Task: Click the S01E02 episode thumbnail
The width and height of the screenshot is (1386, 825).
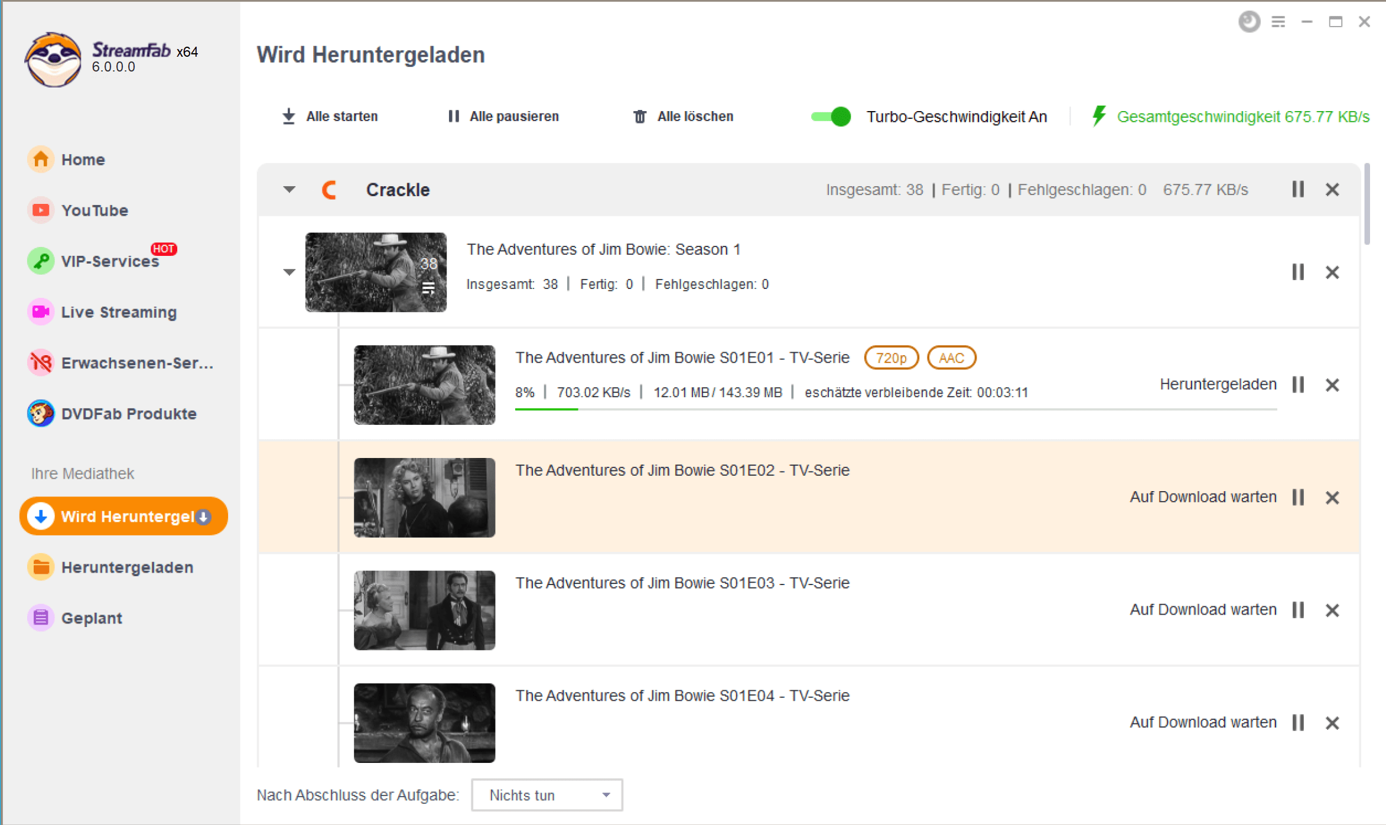Action: point(424,498)
